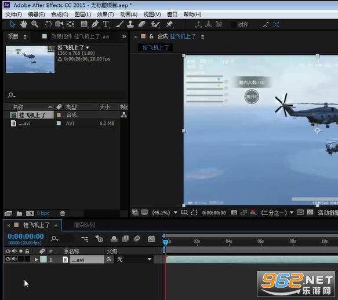Click viewer current time 0:00:00:00
The height and width of the screenshot is (300, 338).
[214, 213]
